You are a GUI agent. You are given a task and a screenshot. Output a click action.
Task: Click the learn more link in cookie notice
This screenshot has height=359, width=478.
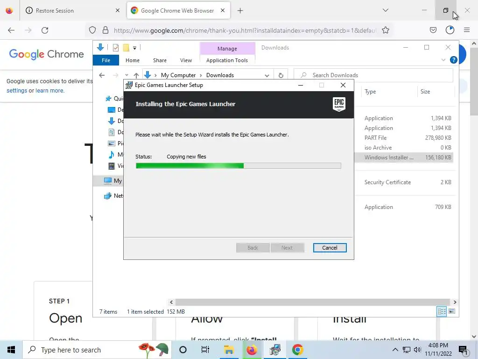click(49, 91)
